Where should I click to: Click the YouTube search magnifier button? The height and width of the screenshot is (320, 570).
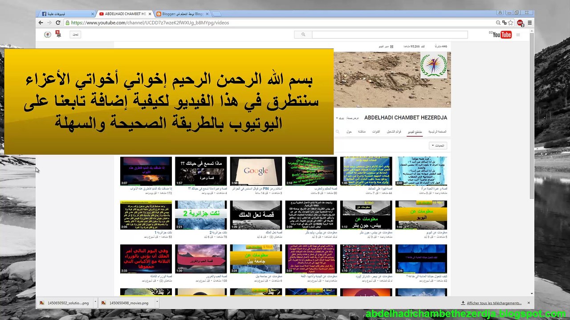point(303,35)
